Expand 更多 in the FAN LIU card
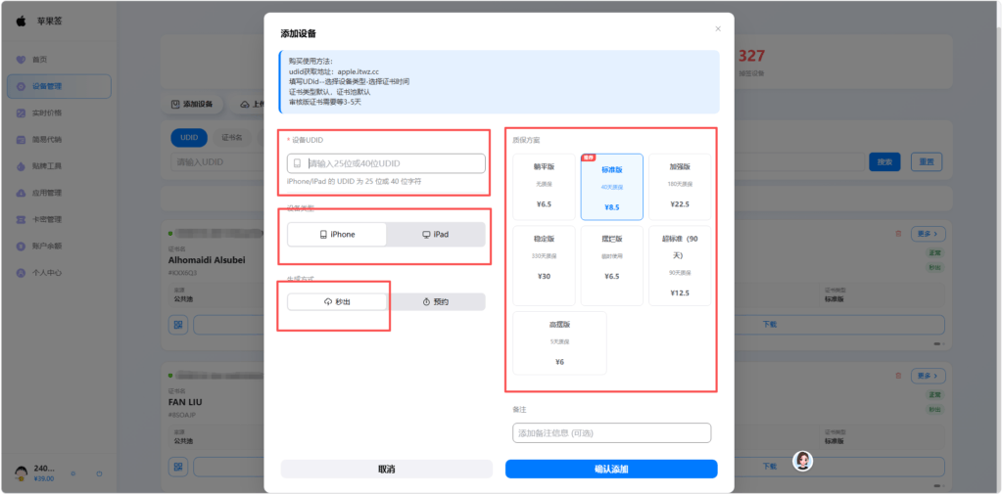Screen dimensions: 1003x494 coord(929,376)
